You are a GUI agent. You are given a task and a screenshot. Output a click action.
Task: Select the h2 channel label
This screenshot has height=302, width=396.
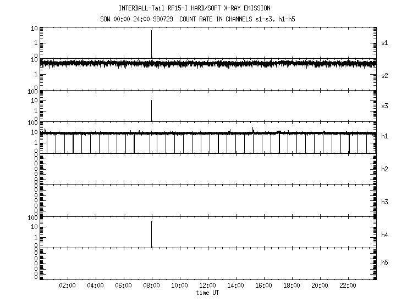pos(385,169)
